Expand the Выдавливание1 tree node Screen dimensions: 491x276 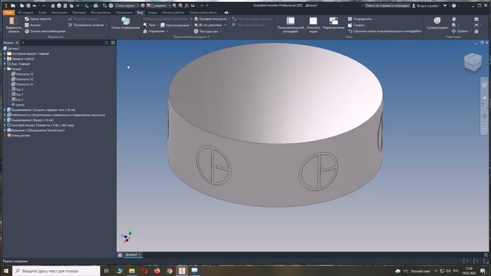(x=4, y=110)
